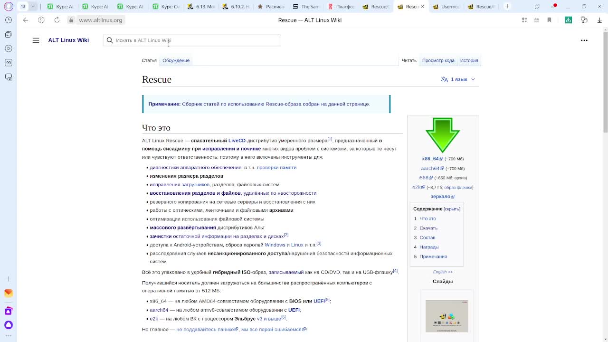The image size is (608, 342).
Task: Click the ALT Linux Wiki logo link
Action: coord(68,40)
